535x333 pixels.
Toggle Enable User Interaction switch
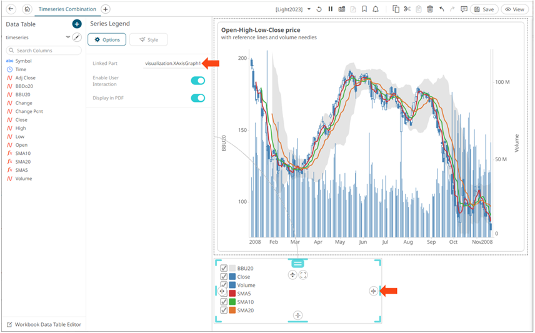[x=197, y=81]
